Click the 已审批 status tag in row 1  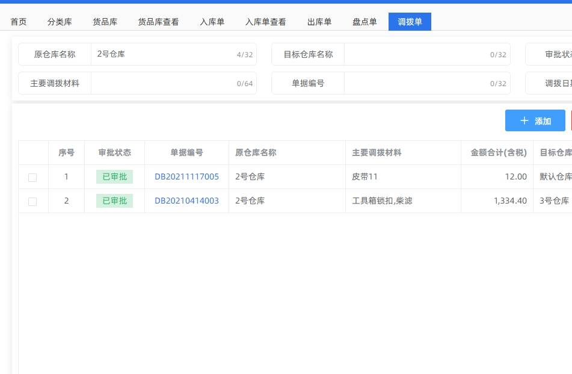click(x=114, y=176)
